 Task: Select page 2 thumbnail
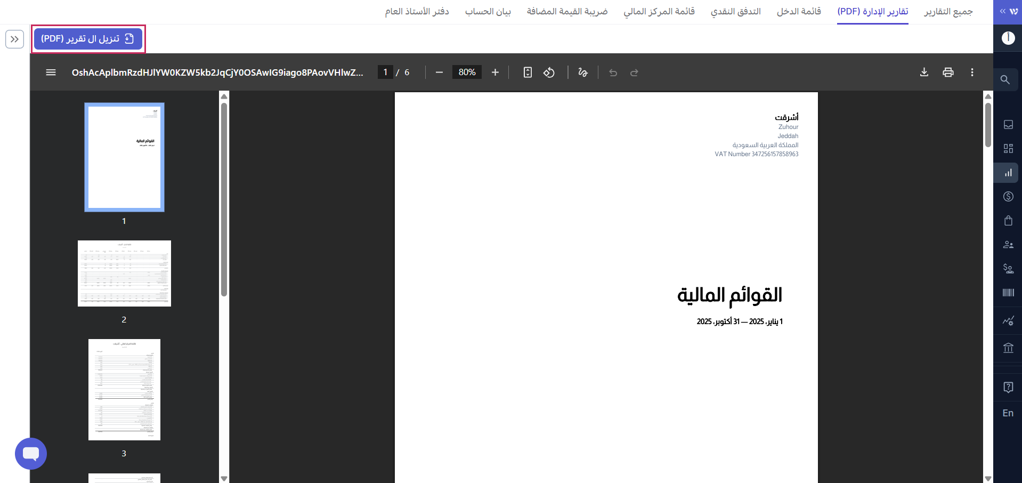tap(124, 273)
